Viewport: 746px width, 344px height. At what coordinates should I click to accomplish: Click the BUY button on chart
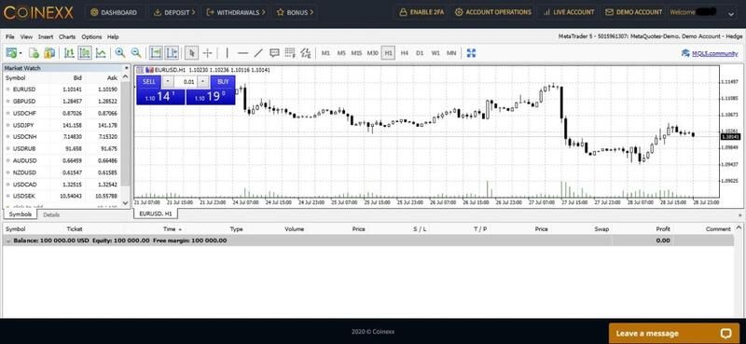223,82
